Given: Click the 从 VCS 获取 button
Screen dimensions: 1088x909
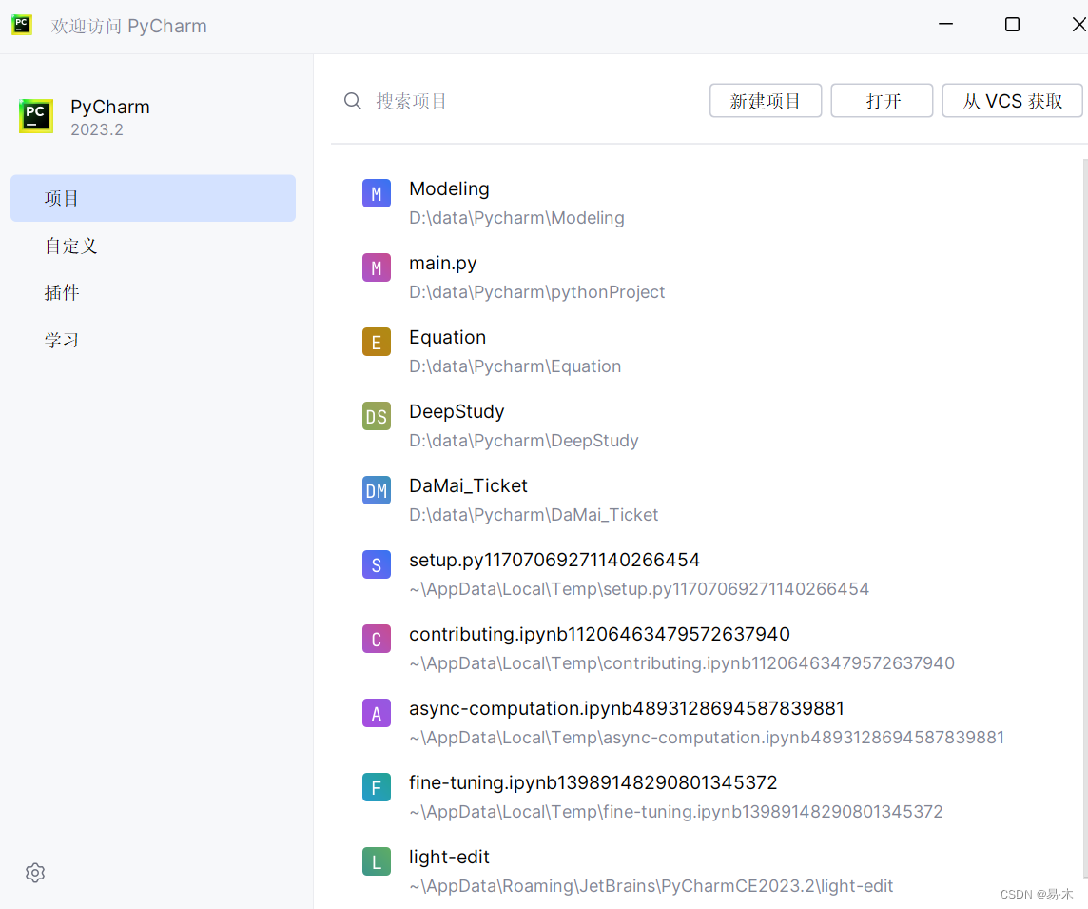Looking at the screenshot, I should pyautogui.click(x=1012, y=102).
